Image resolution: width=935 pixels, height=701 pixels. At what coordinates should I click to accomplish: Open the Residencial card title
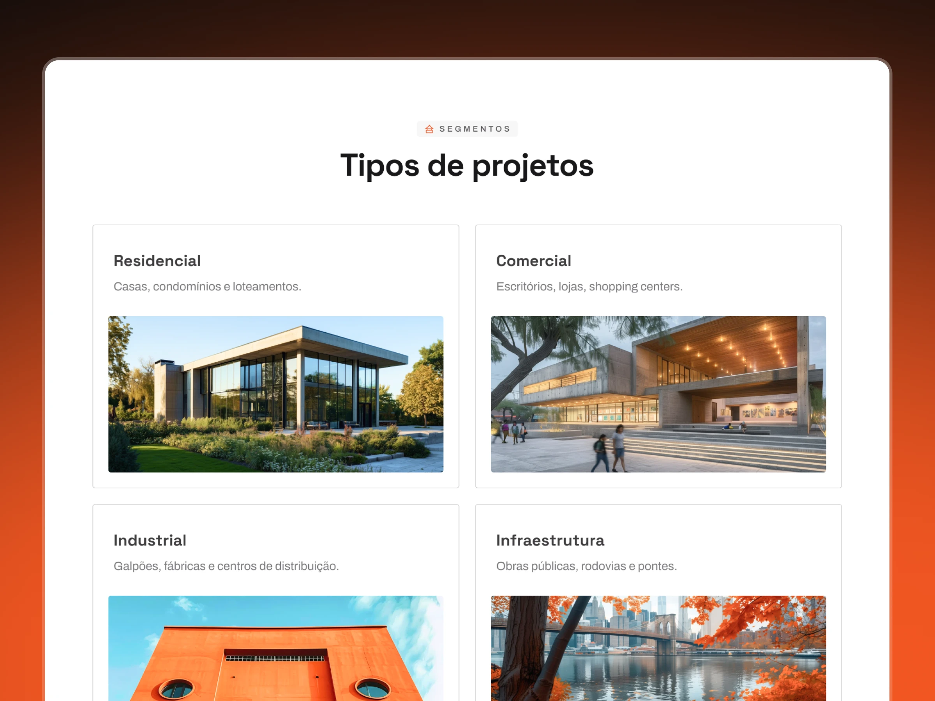click(x=157, y=261)
